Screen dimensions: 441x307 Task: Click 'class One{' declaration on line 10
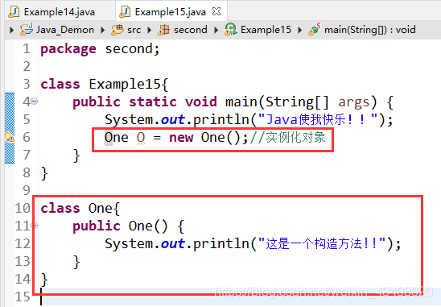80,209
